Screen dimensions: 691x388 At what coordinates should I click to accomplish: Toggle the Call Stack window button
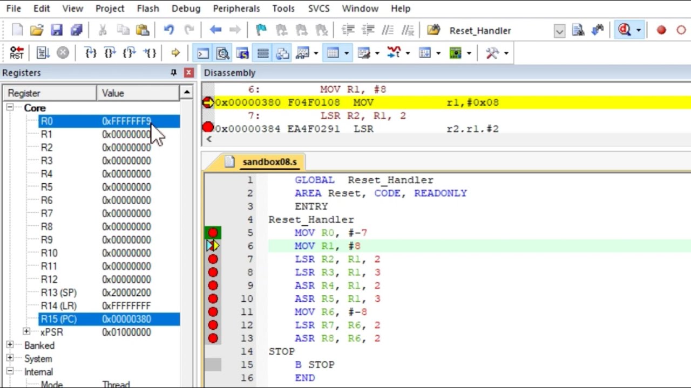(282, 53)
